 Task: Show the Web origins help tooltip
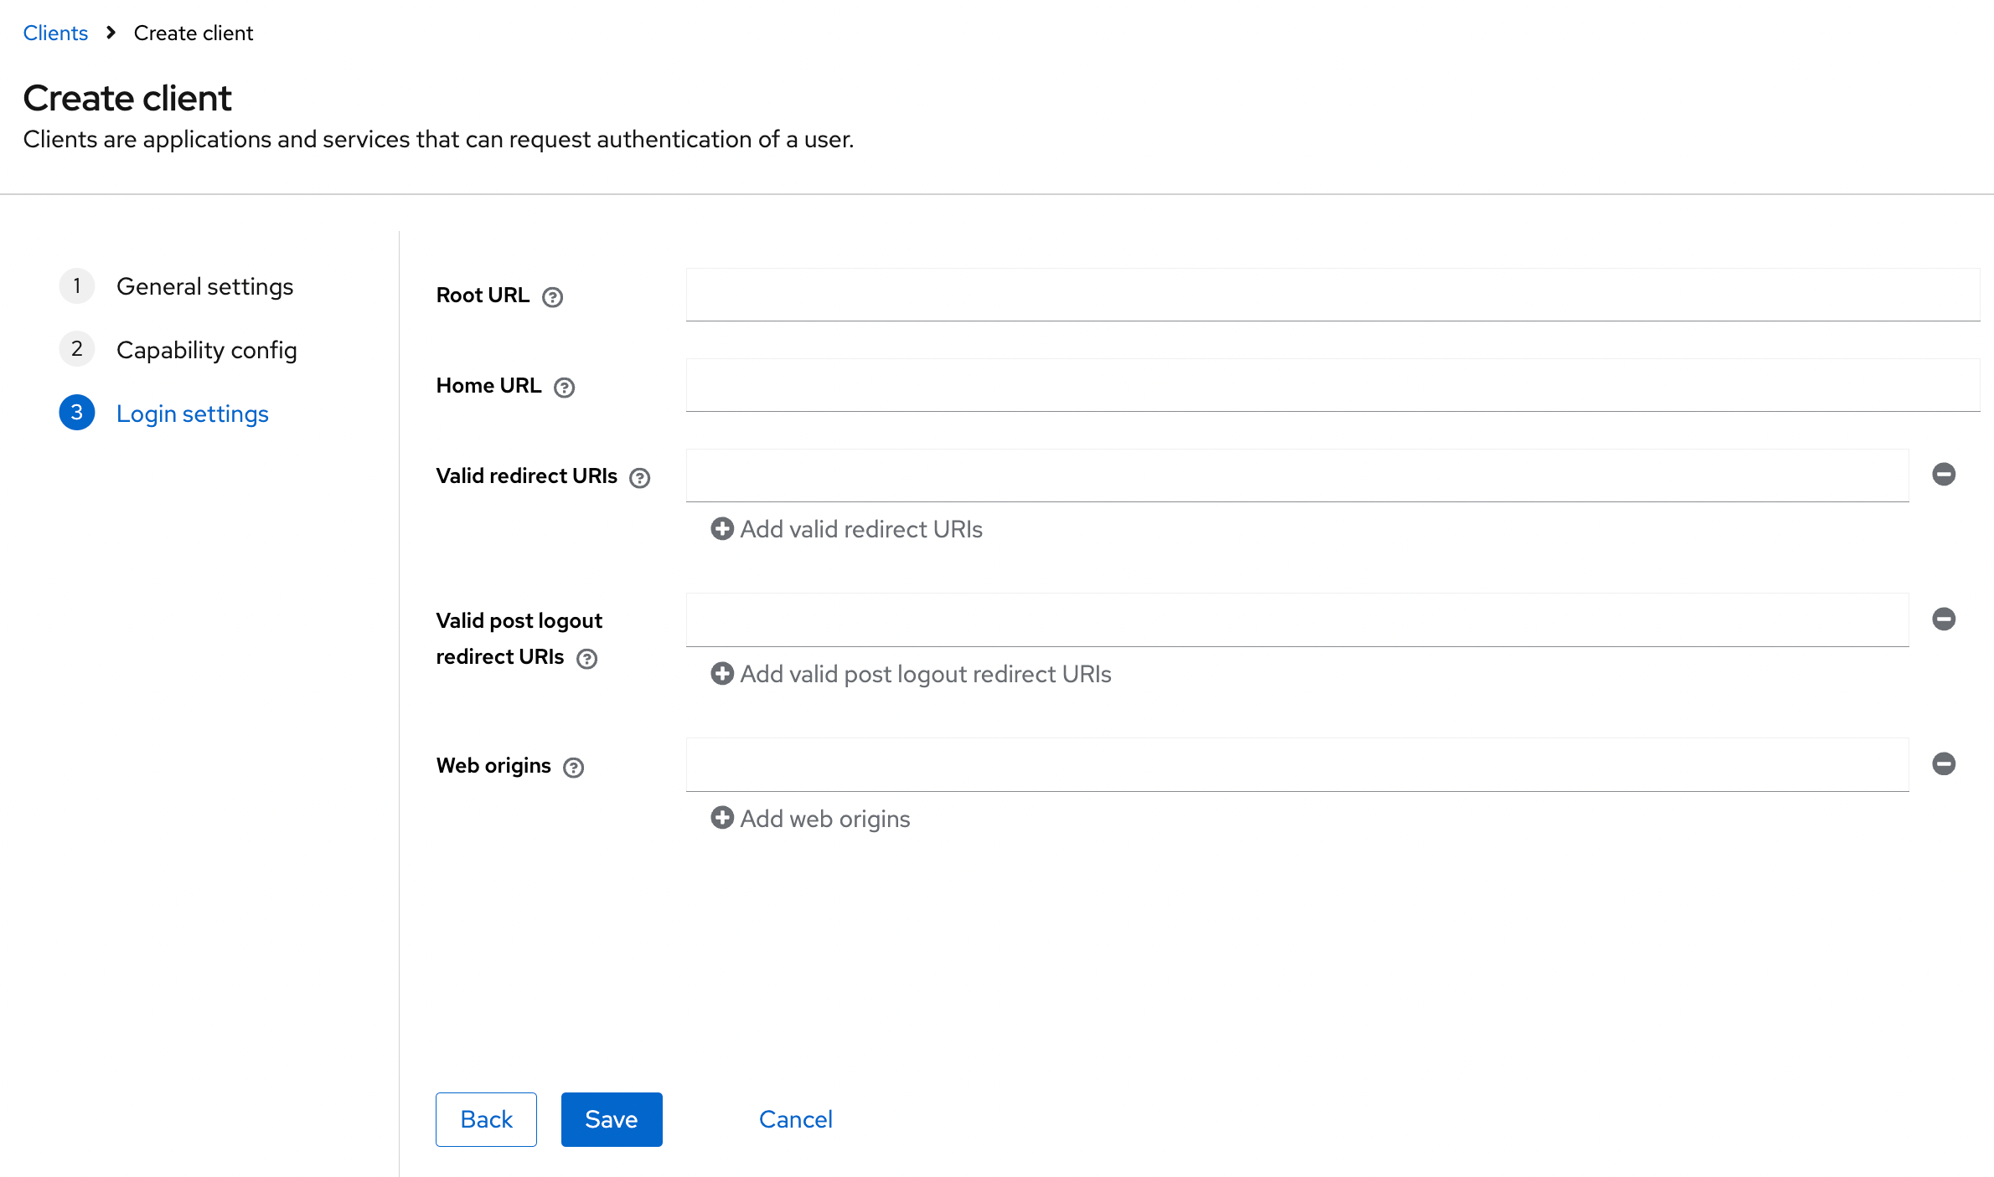click(573, 768)
